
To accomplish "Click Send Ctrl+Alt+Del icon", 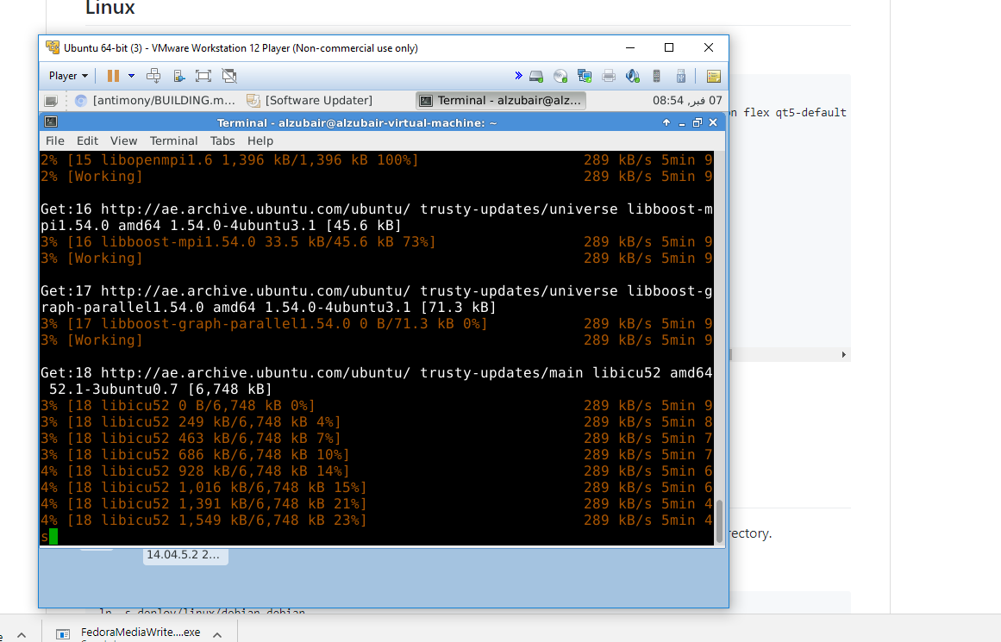I will (153, 76).
